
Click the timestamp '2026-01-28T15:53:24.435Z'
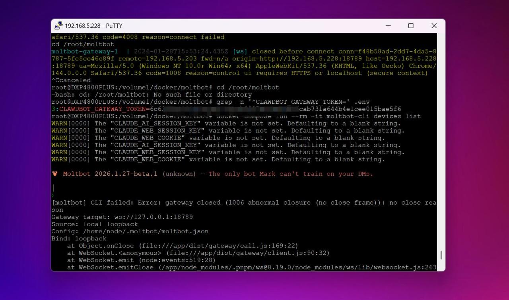point(181,51)
